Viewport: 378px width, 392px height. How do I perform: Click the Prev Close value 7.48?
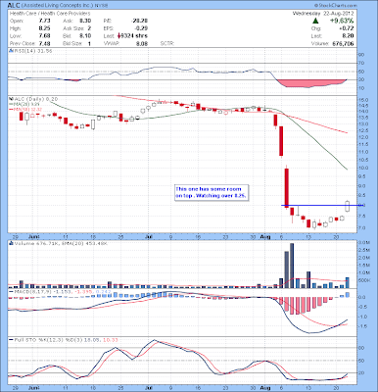click(x=45, y=43)
